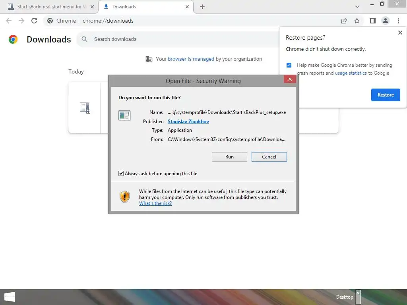Open a new tab with plus button
407x305 pixels.
[202, 7]
